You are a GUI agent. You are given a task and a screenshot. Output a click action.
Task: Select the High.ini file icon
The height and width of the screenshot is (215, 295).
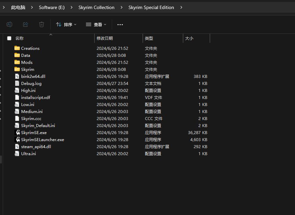click(x=17, y=90)
